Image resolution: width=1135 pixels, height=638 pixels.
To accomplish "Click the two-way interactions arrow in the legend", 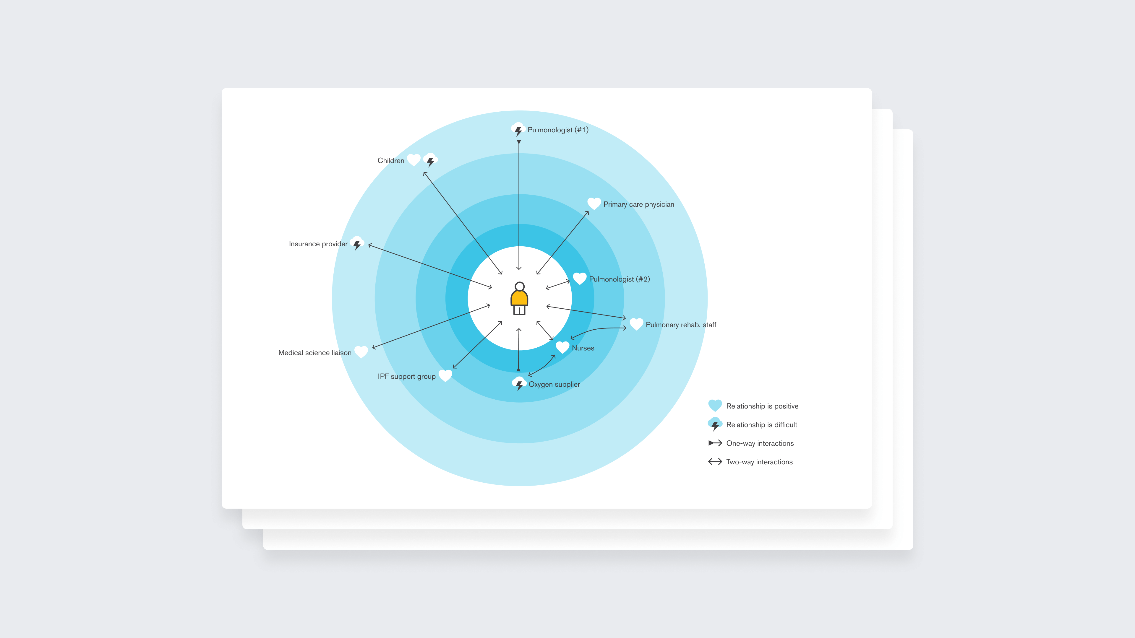I will pos(715,461).
